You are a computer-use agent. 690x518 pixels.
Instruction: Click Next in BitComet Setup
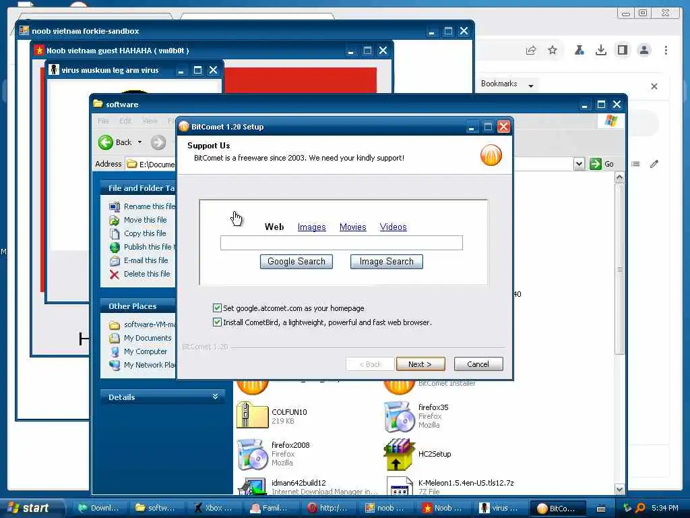pos(420,364)
